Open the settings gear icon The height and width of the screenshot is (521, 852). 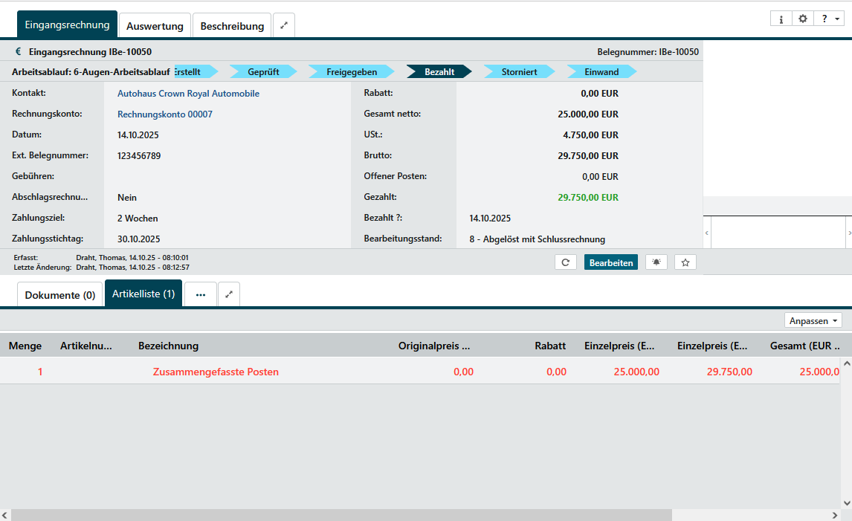[x=803, y=19]
